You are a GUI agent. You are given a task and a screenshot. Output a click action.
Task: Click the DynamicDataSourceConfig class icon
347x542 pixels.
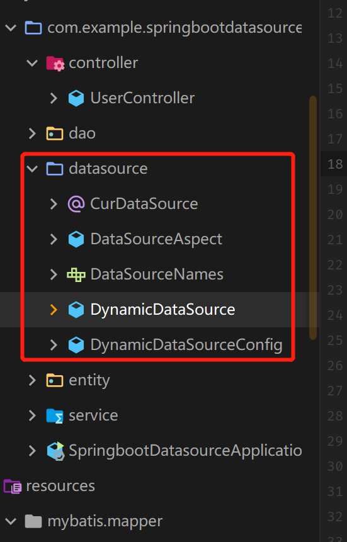76,344
